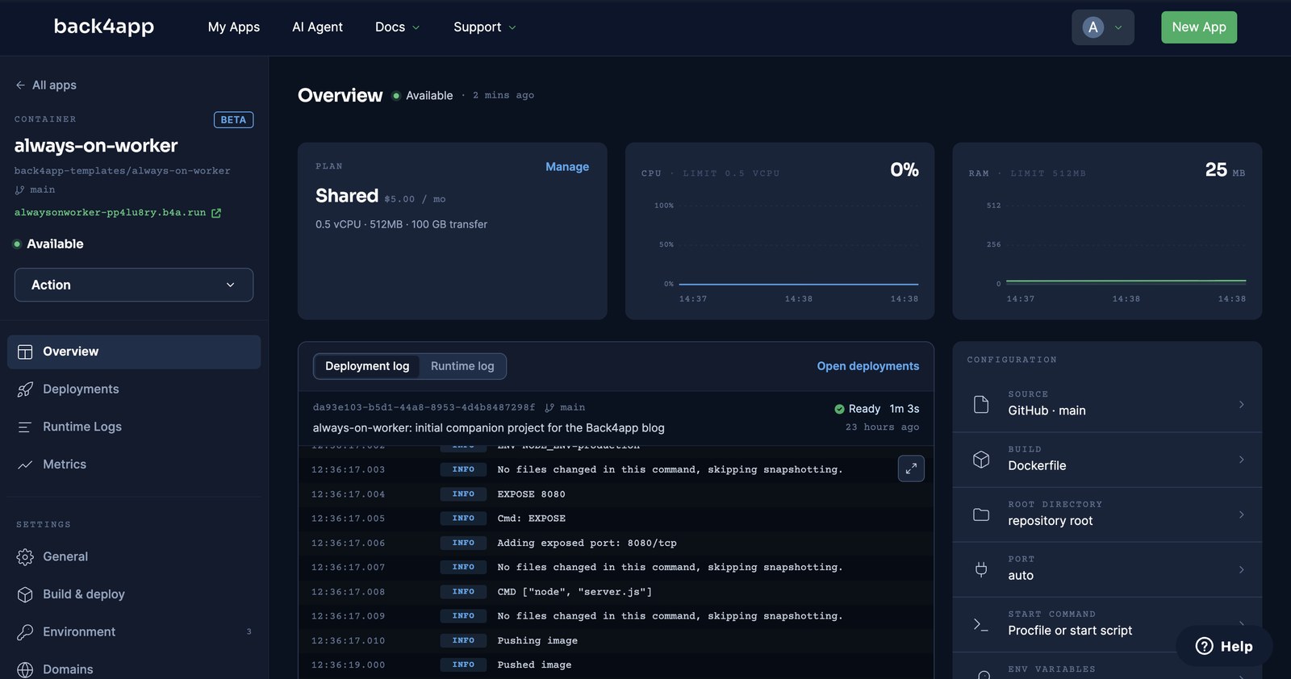Screen dimensions: 1291x679
Task: Click the Environment key icon
Action: 25,631
